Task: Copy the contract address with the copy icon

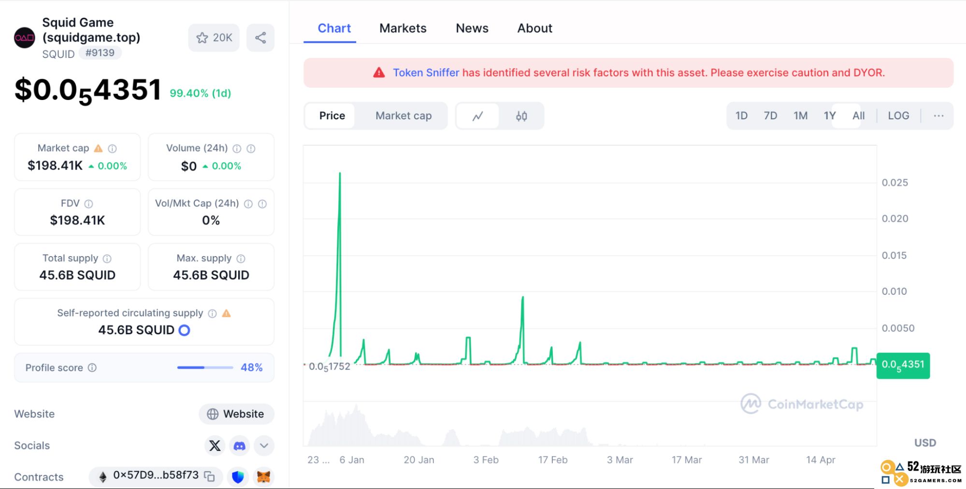Action: pos(209,476)
